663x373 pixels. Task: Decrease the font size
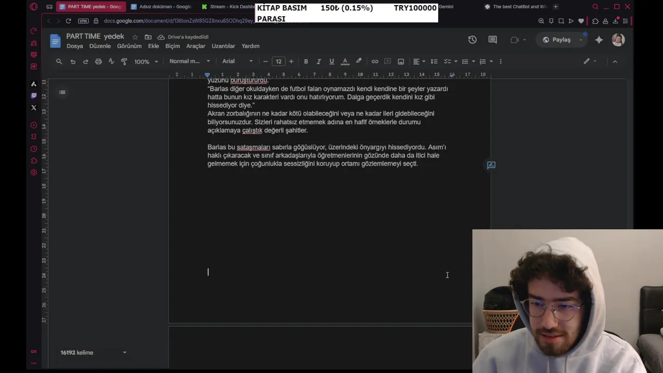266,61
